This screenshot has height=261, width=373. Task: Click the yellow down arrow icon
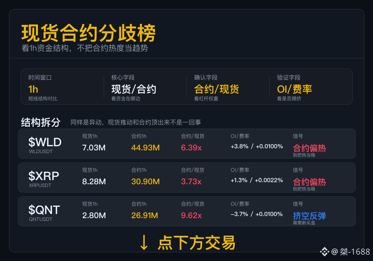click(144, 243)
